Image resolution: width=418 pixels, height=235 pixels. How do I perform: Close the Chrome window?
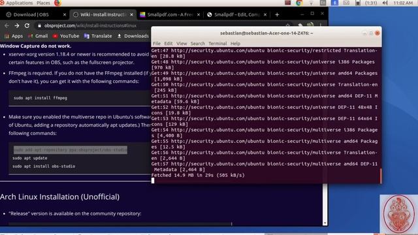322,14
